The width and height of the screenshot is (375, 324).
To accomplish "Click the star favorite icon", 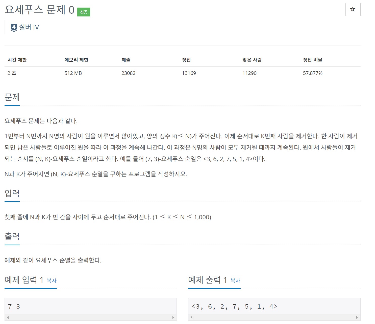I will [353, 9].
